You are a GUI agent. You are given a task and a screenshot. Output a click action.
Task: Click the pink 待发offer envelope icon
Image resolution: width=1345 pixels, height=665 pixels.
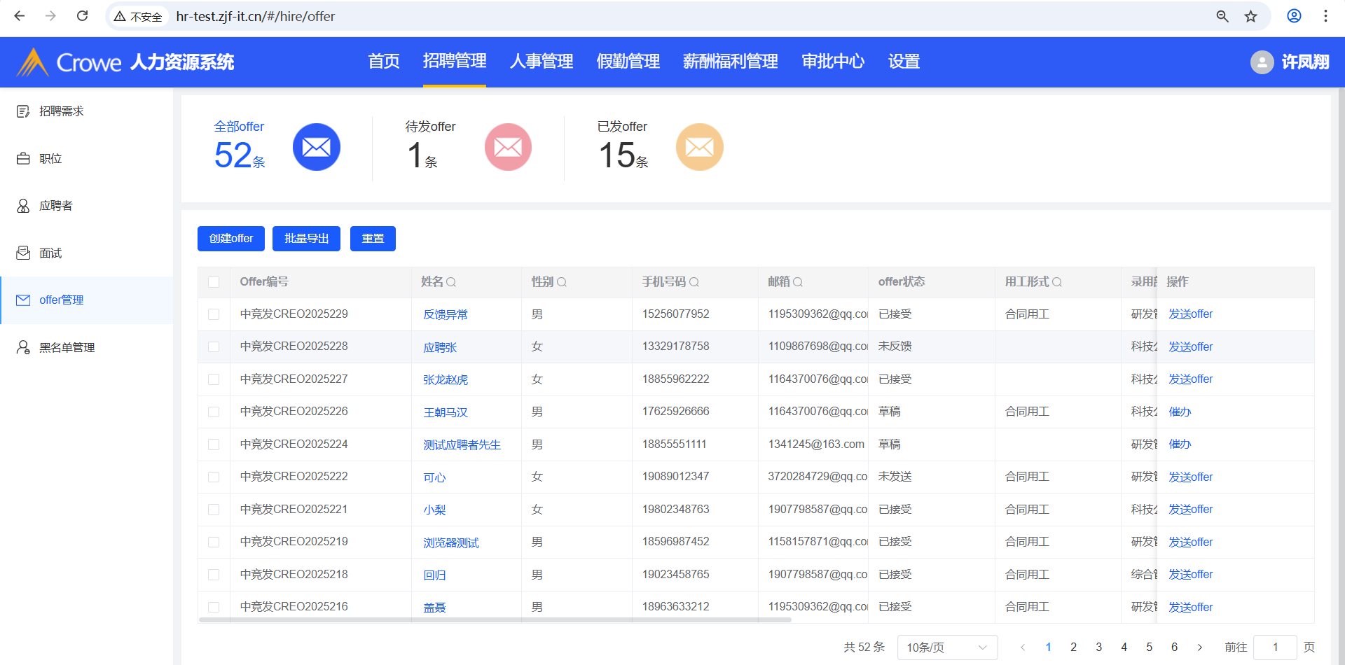(508, 147)
